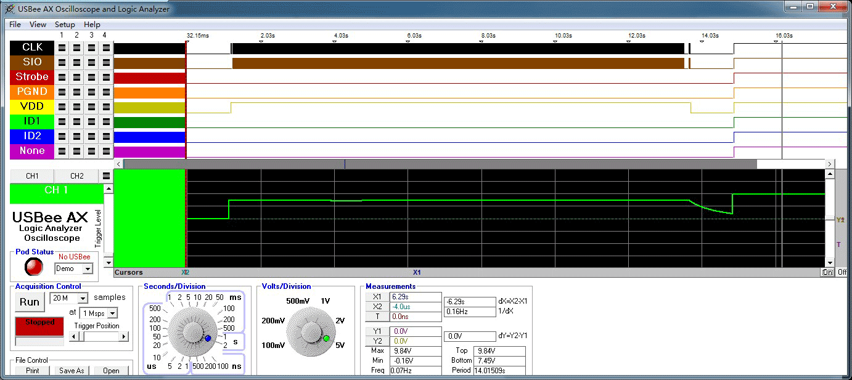
Task: Select analog channel CH1
Action: 32,176
